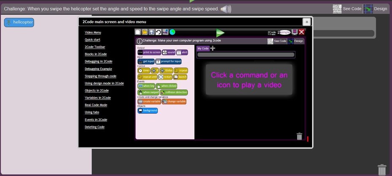The height and width of the screenshot is (176, 392).
Task: Select the 'alert' block
Action: tap(182, 52)
